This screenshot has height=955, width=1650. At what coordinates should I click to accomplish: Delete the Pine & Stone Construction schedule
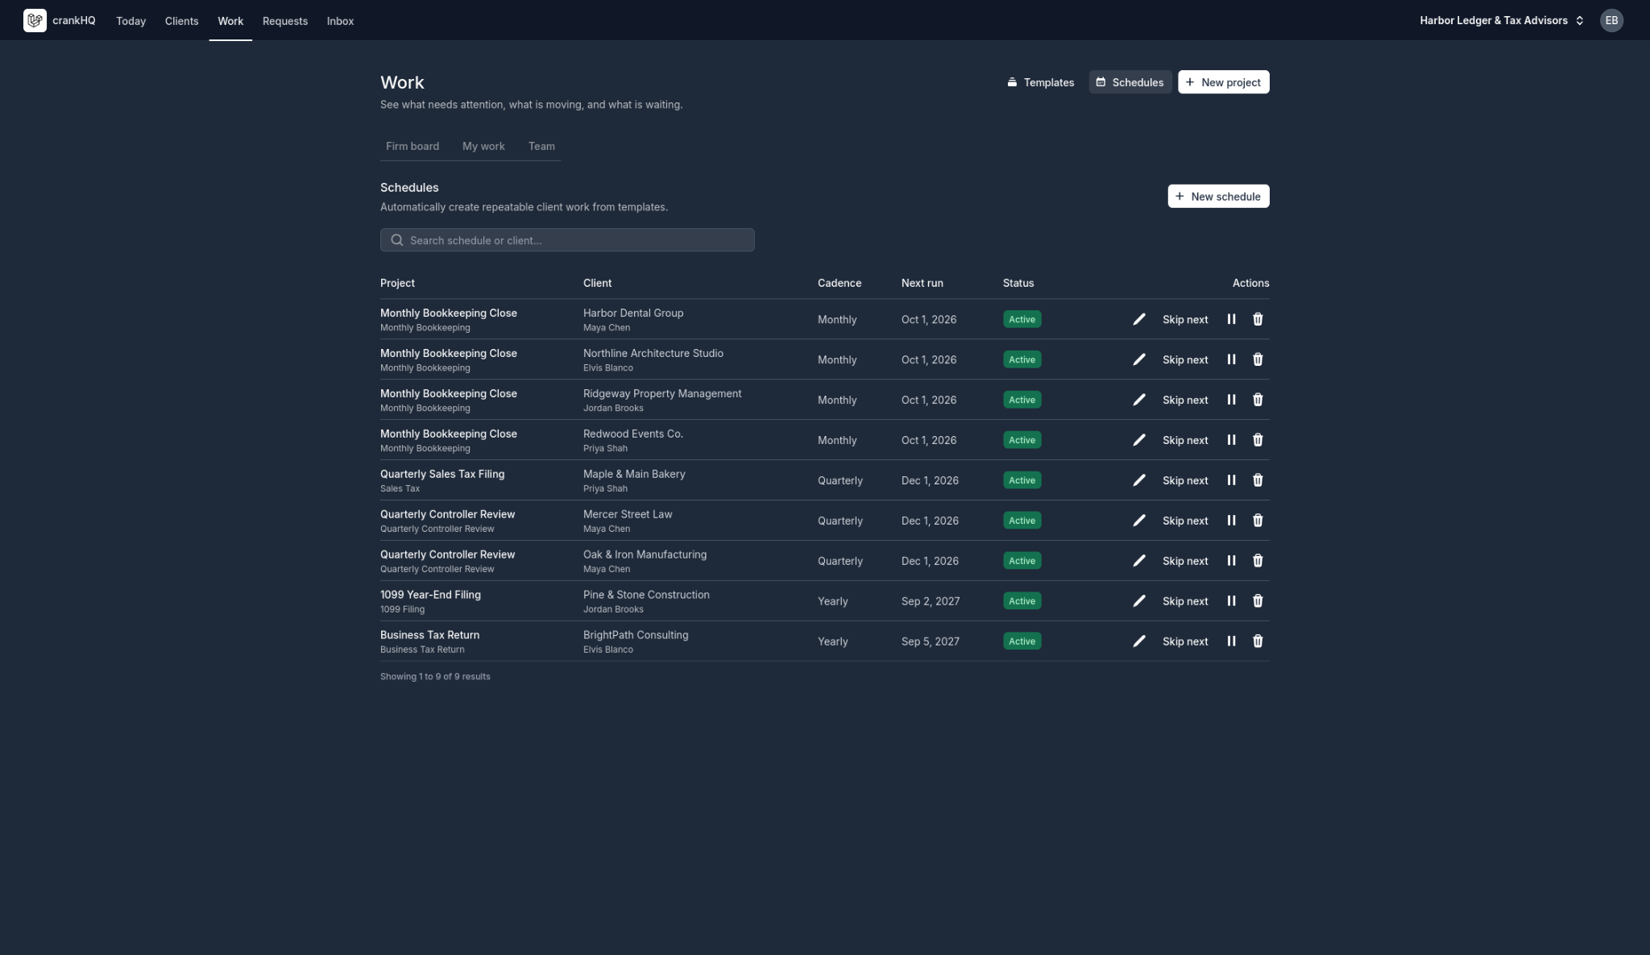coord(1258,601)
